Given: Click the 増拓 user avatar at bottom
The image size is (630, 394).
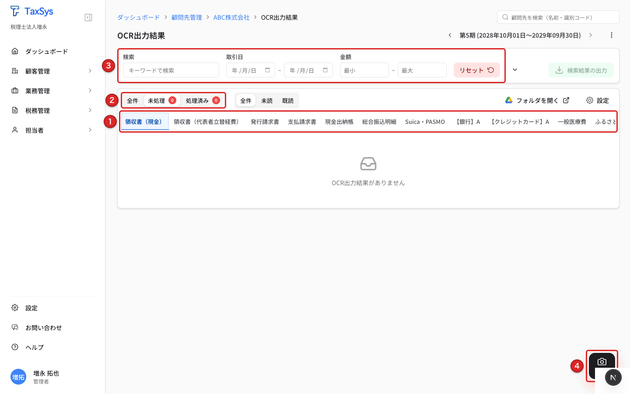Looking at the screenshot, I should coord(18,377).
